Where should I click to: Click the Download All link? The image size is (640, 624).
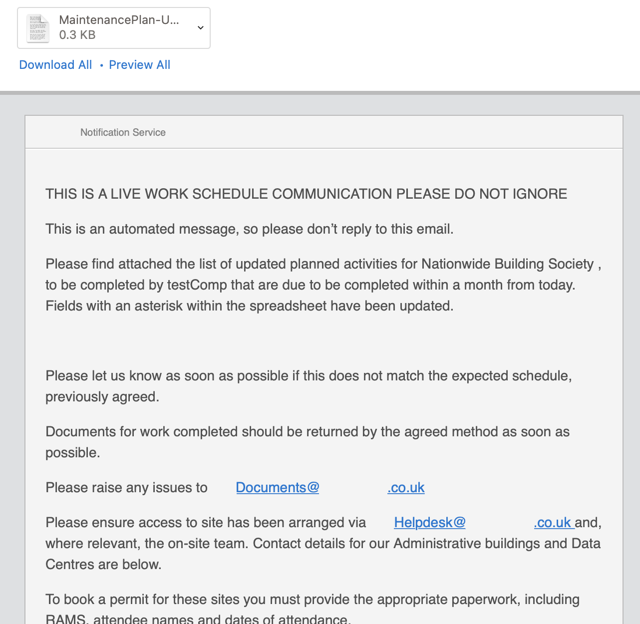click(x=55, y=65)
